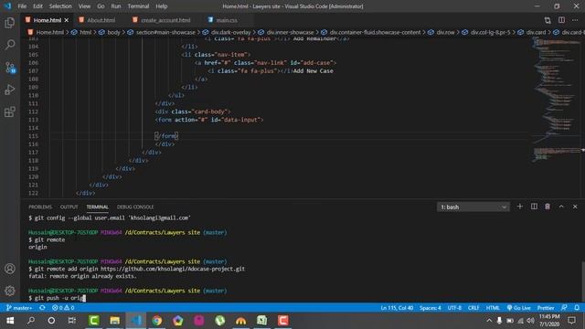Screen dimensions: 585x329
Task: Start Go Live server
Action: (x=518, y=308)
